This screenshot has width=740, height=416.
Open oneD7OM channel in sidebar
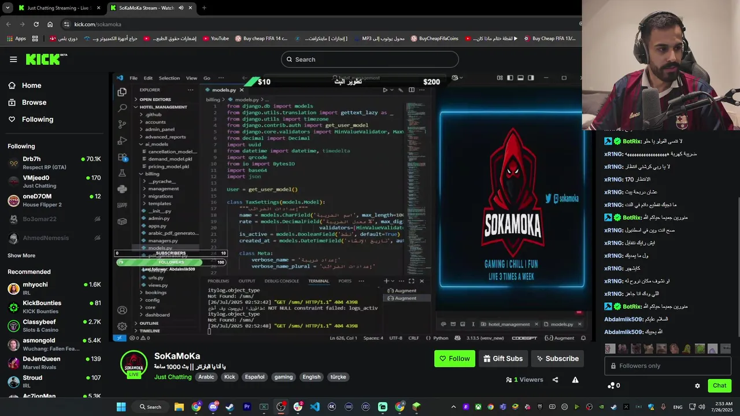pyautogui.click(x=54, y=200)
